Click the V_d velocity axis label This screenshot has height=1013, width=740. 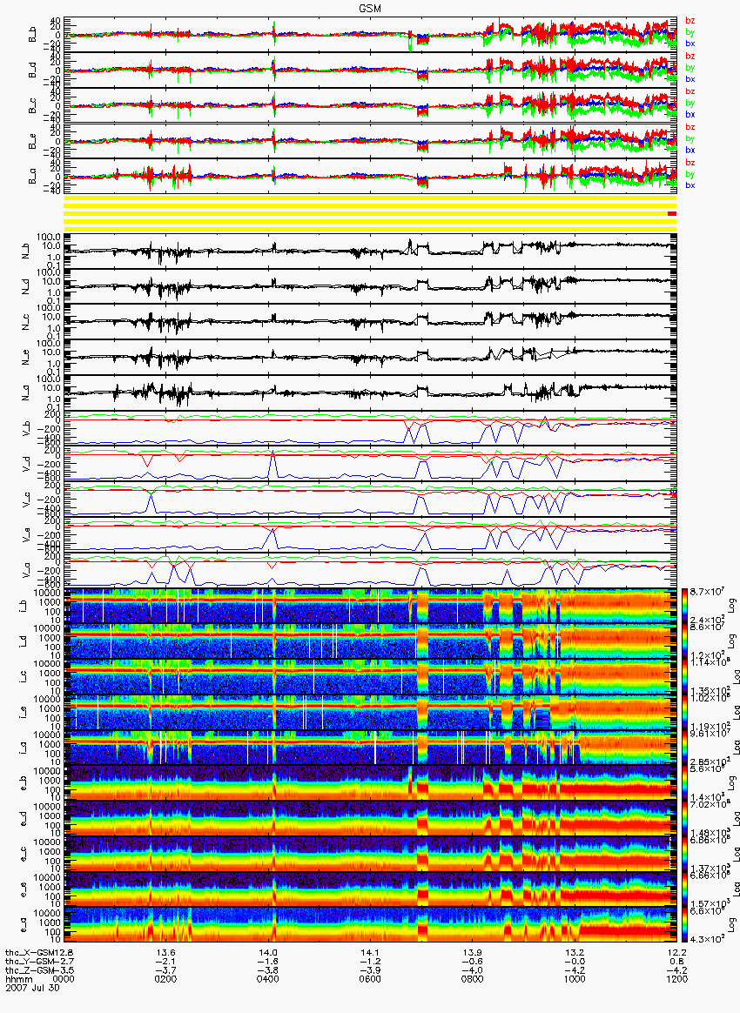tap(26, 464)
